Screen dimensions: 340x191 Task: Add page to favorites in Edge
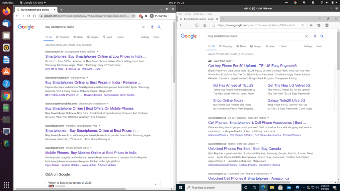(x=302, y=25)
